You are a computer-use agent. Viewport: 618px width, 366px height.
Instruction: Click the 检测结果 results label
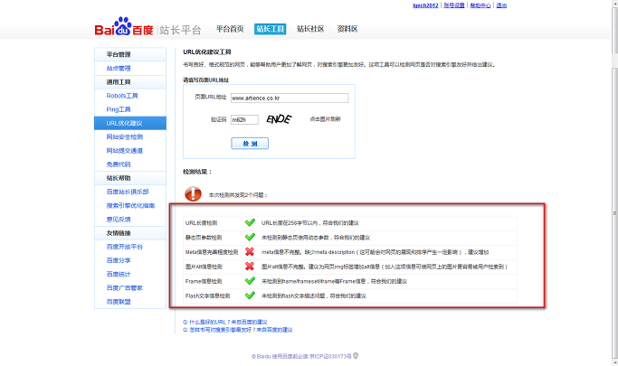(x=197, y=172)
